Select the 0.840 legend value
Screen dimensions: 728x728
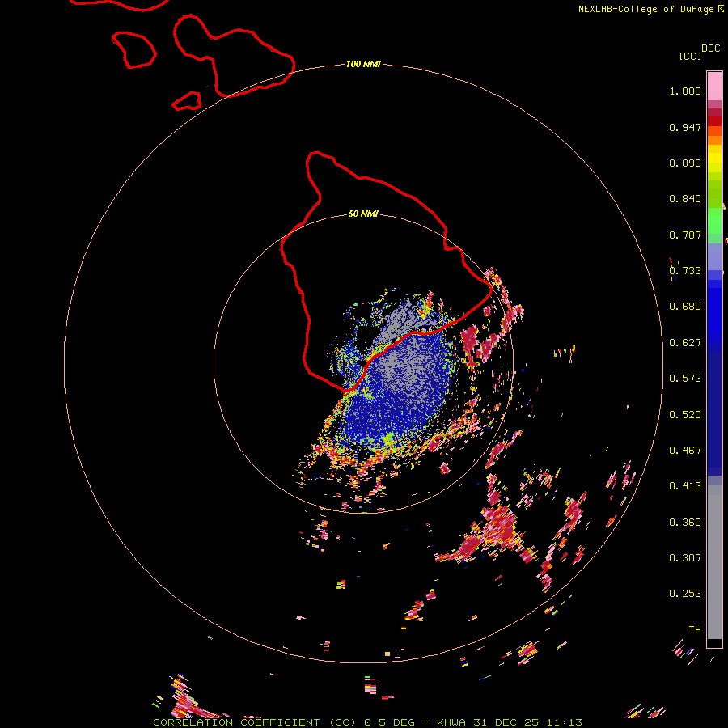(x=685, y=199)
